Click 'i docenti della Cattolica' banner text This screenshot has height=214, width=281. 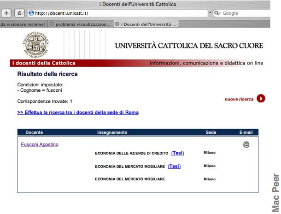pos(44,63)
